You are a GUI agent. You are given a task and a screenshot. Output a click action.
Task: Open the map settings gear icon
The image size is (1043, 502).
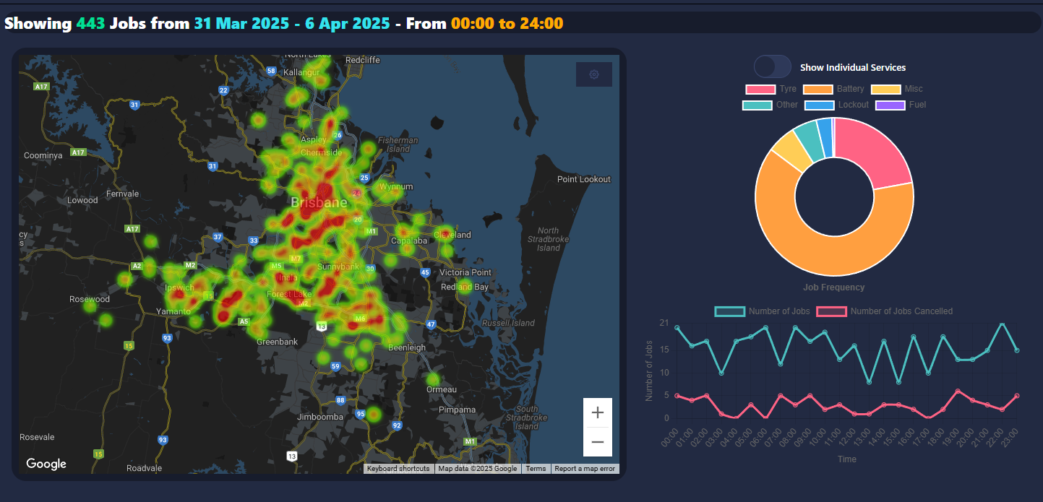(x=594, y=74)
